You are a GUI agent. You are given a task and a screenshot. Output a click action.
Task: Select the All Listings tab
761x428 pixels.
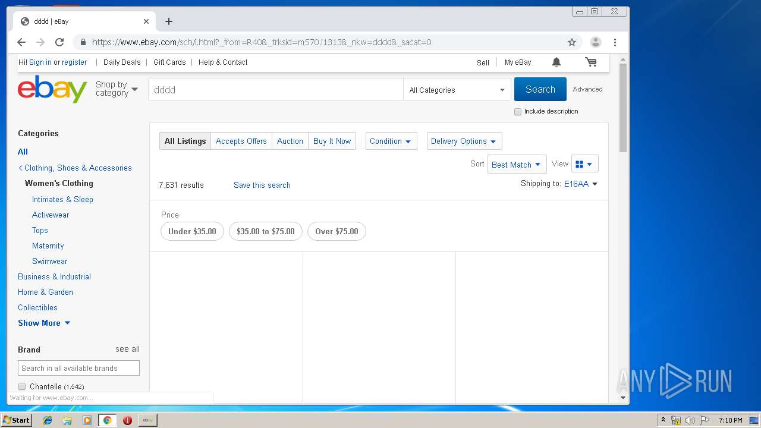tap(185, 141)
